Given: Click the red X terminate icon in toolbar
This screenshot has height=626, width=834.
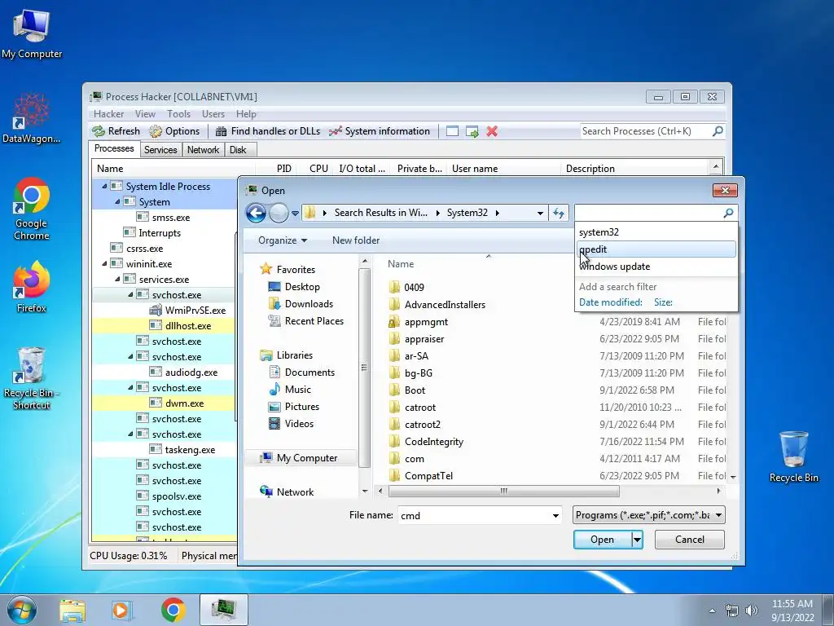Looking at the screenshot, I should pos(492,131).
